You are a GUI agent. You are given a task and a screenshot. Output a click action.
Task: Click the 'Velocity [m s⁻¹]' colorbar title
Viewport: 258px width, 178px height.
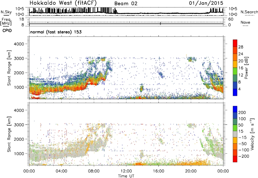click(252, 134)
